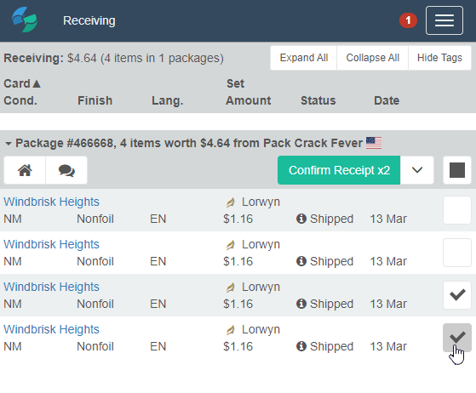This screenshot has height=393, width=476.
Task: Open dropdown arrow beside Confirm Receipt
Action: point(417,170)
